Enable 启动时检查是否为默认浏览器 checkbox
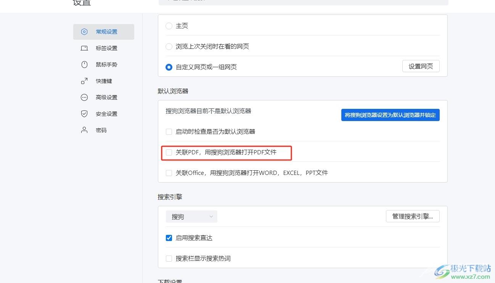The height and width of the screenshot is (283, 495). pos(169,132)
